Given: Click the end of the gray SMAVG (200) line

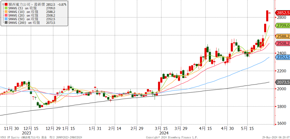Looking at the screenshot, I should [269, 82].
